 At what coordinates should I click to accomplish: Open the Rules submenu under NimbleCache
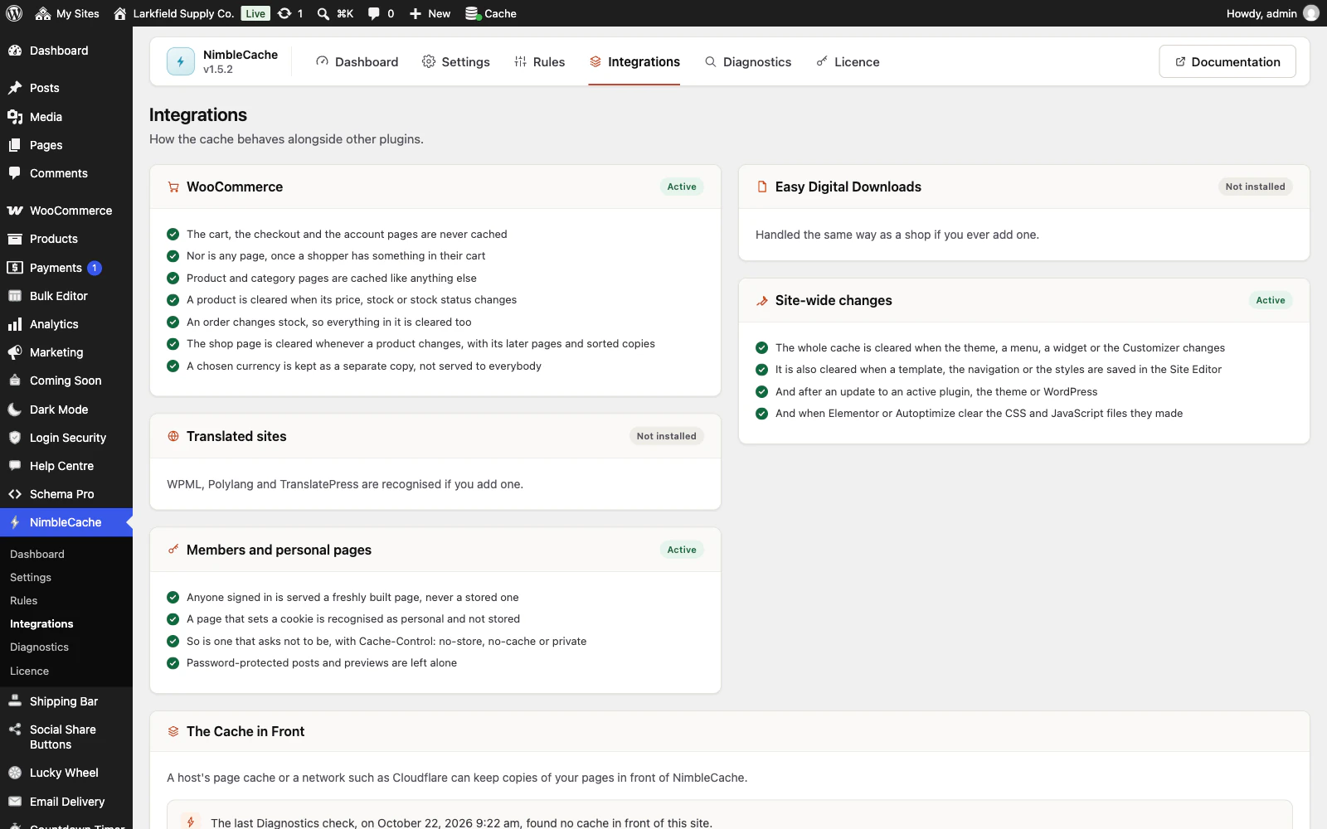pyautogui.click(x=66, y=601)
